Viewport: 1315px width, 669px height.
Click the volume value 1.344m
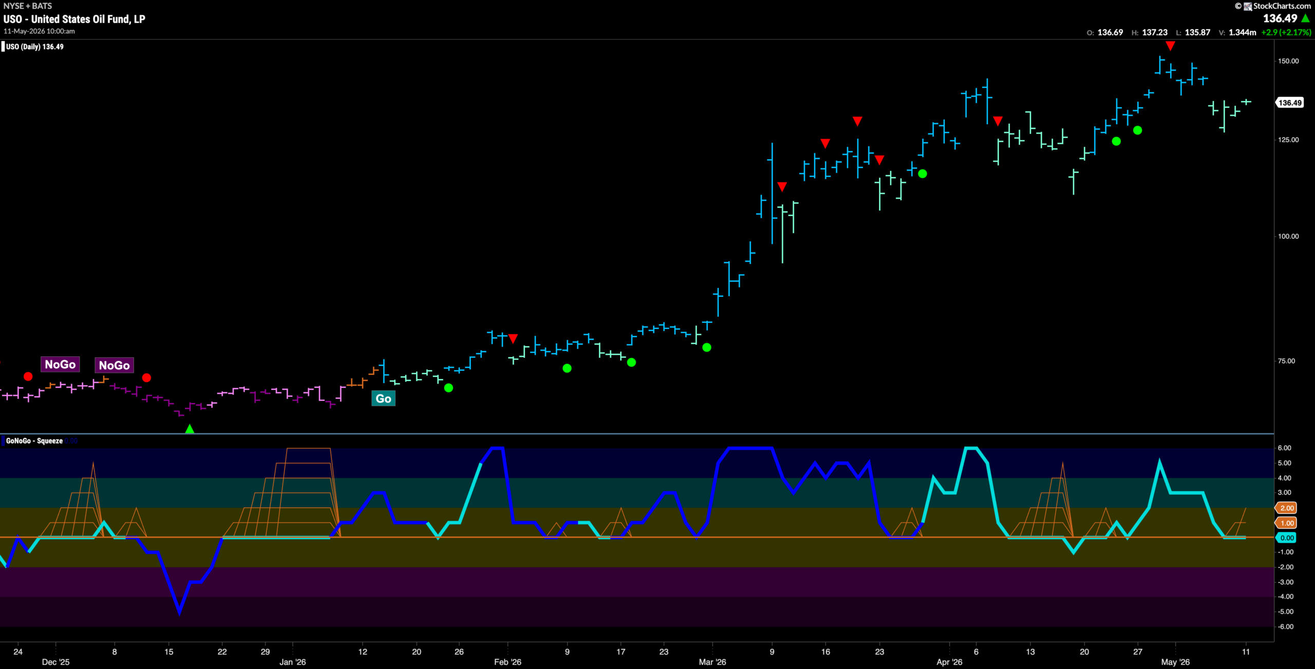point(1242,32)
